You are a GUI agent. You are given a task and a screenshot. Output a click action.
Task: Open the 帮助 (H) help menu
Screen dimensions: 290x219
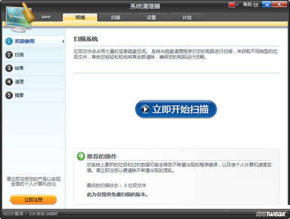tap(251, 5)
